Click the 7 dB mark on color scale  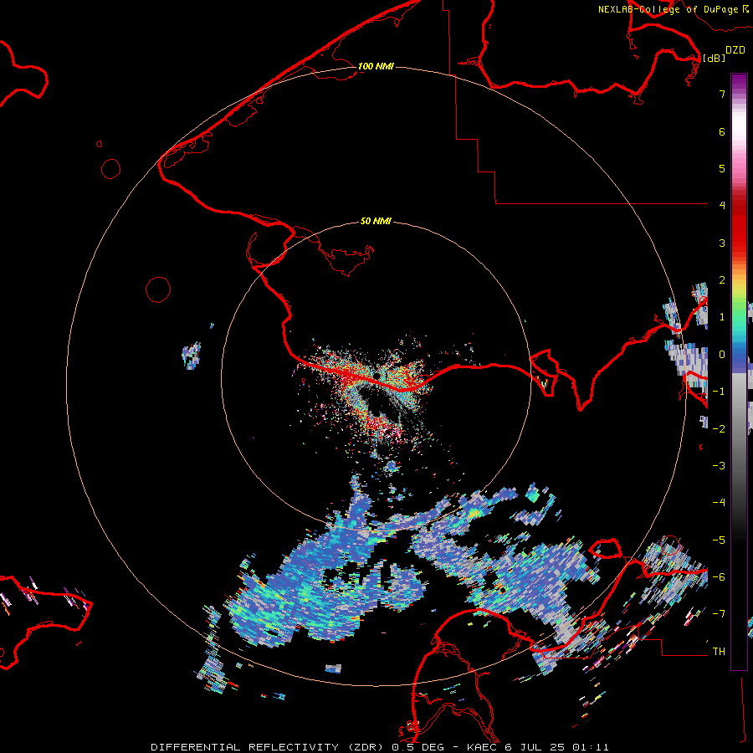[x=722, y=94]
